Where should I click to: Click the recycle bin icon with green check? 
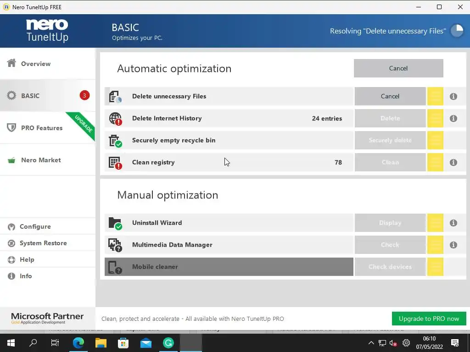(115, 140)
